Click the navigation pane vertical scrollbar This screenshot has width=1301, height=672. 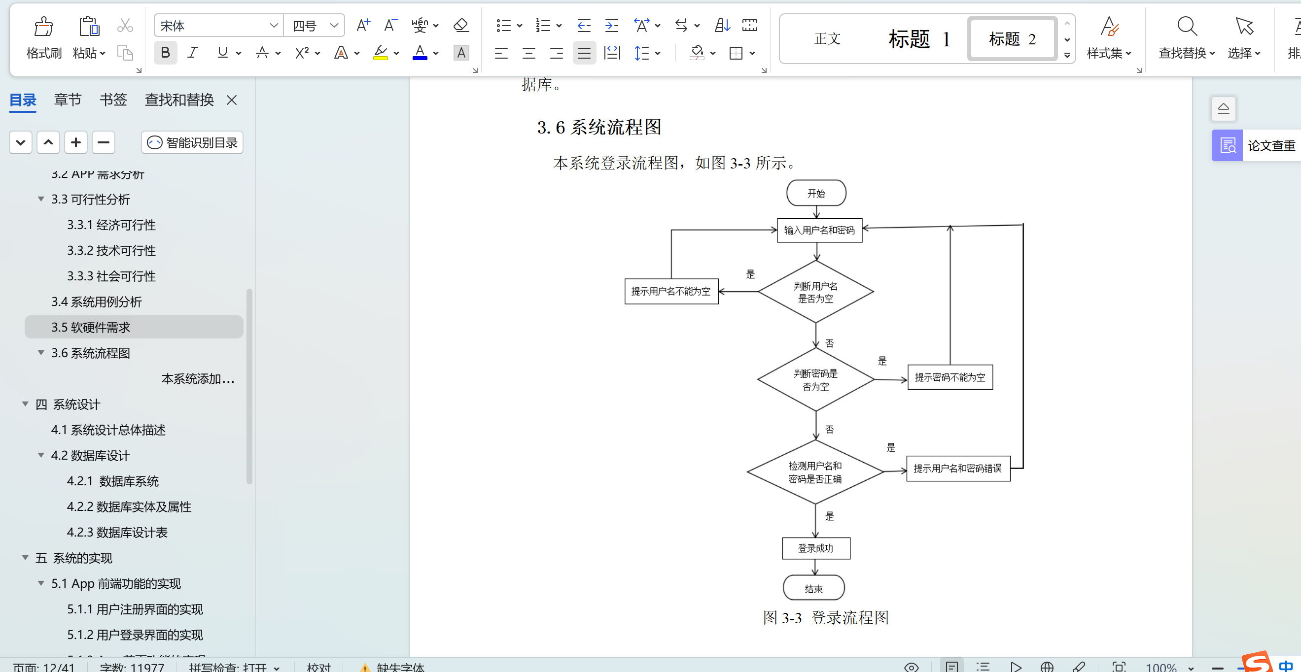pyautogui.click(x=249, y=386)
